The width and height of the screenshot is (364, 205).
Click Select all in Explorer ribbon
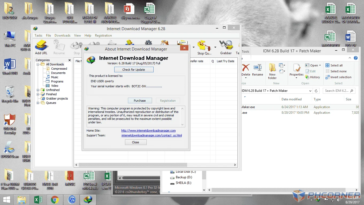(334, 65)
